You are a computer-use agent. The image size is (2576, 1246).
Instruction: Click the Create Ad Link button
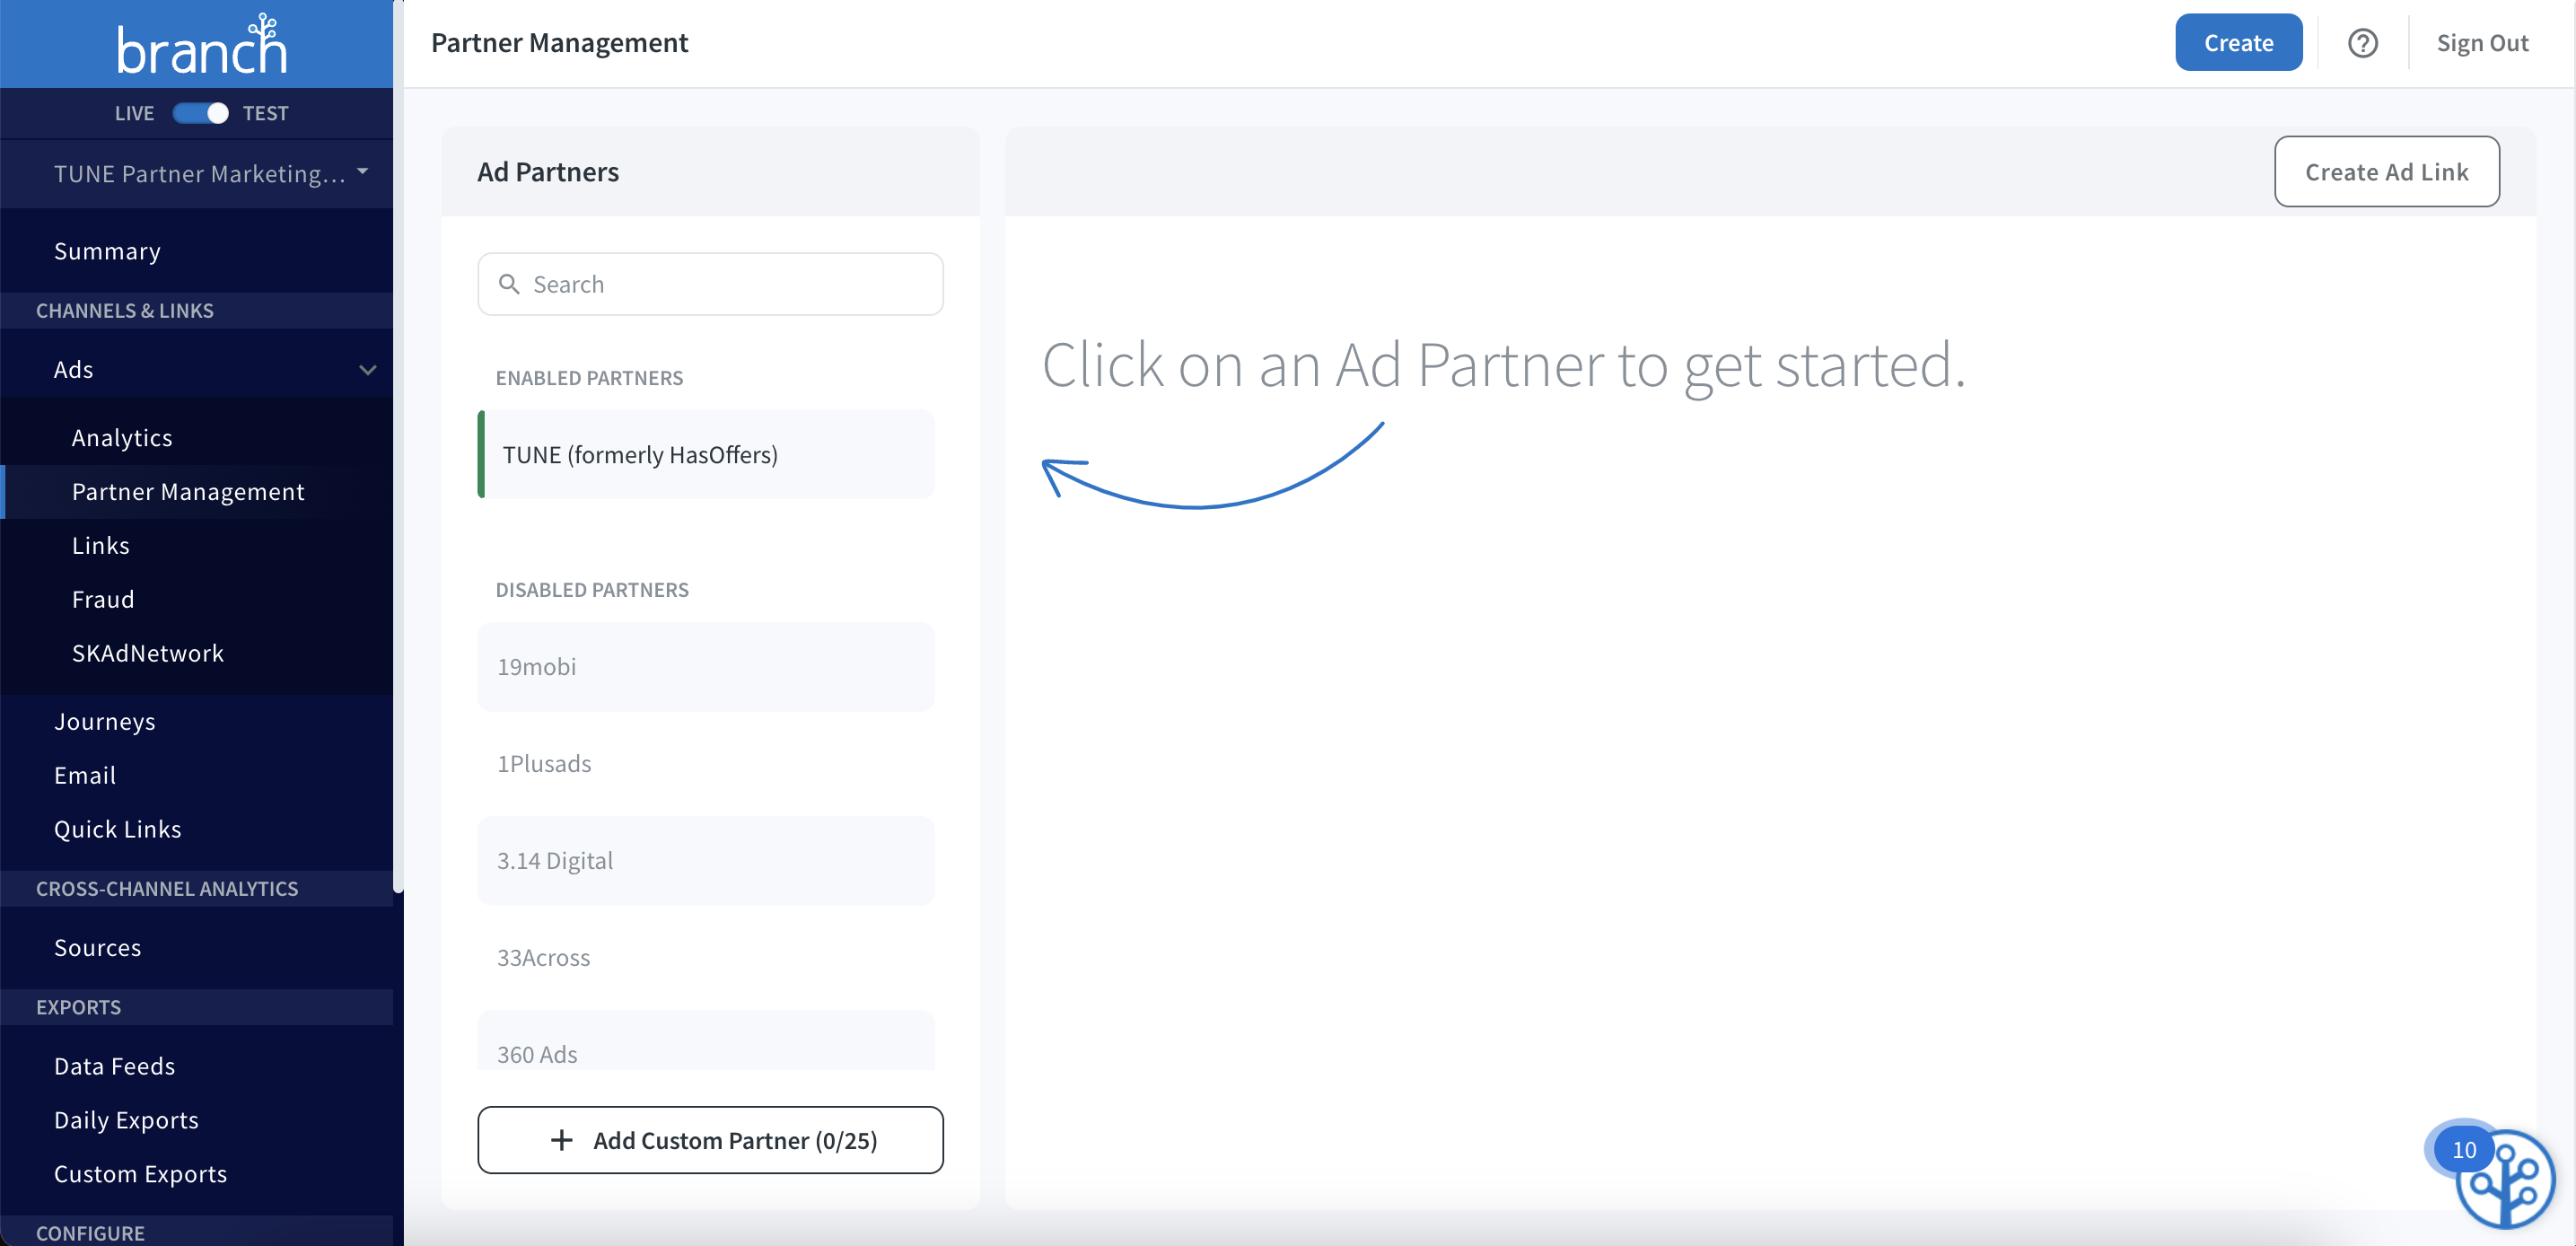click(x=2386, y=172)
